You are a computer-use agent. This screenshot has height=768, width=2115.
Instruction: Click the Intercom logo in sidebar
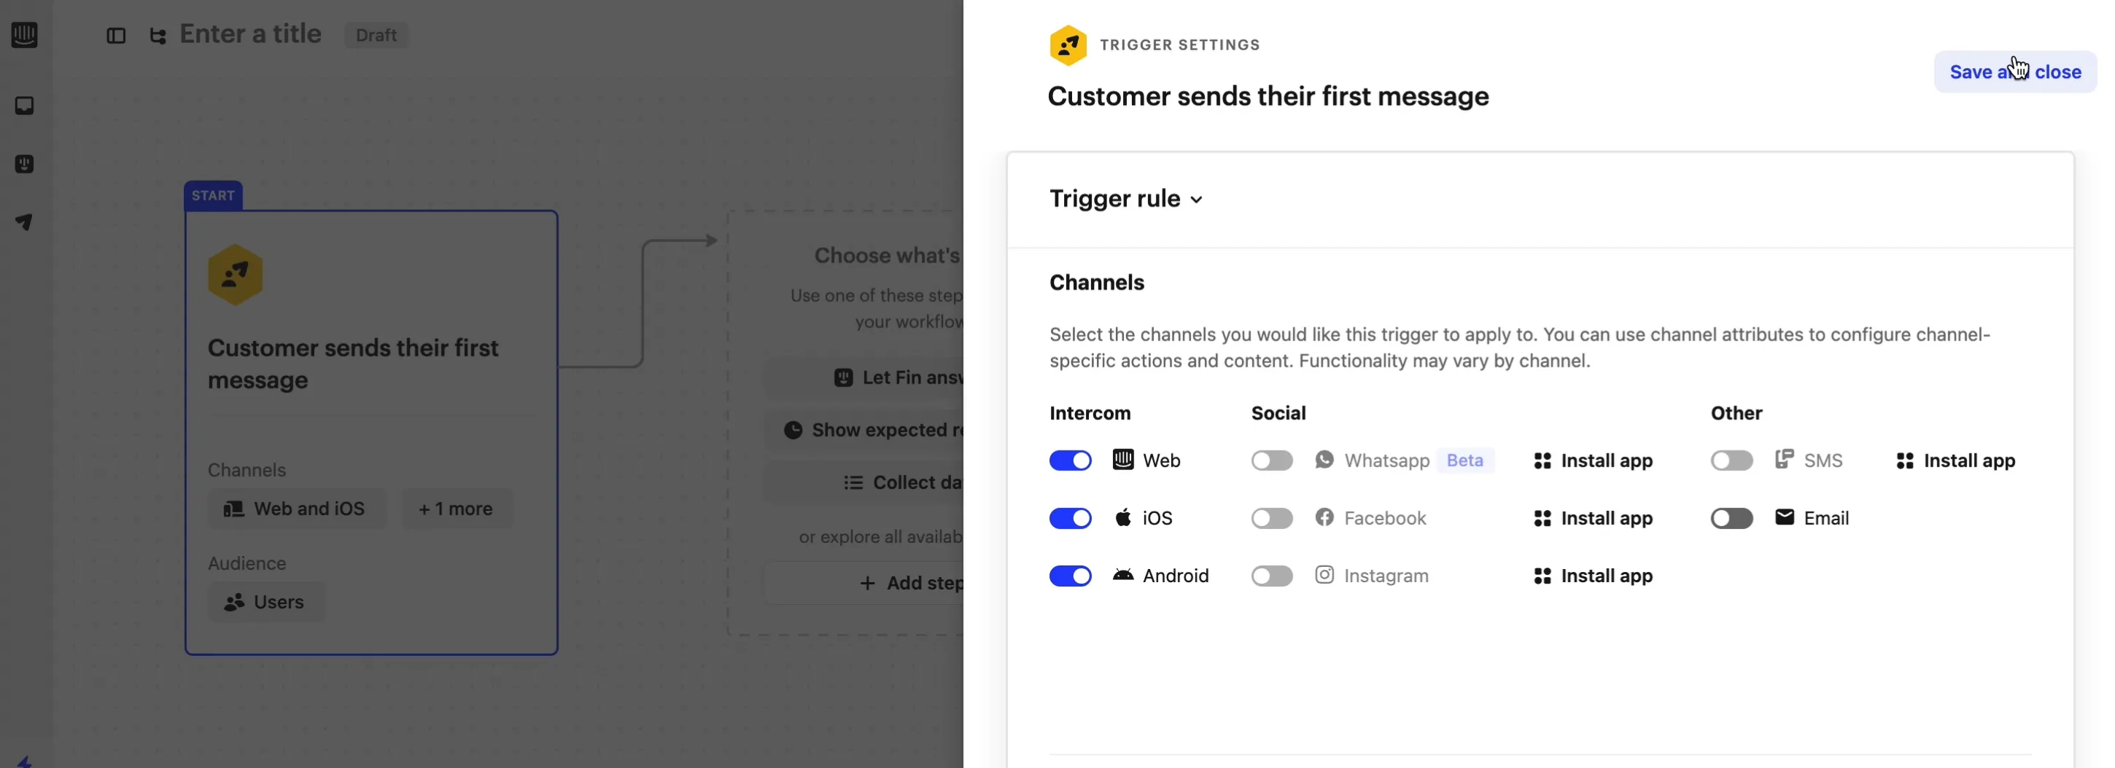25,34
